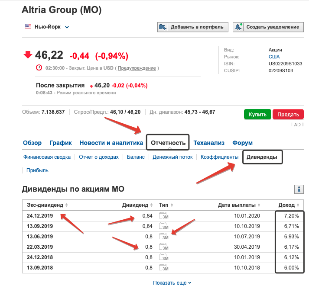Click the payment date 10.01.2020
The image size is (309, 292).
[247, 216]
